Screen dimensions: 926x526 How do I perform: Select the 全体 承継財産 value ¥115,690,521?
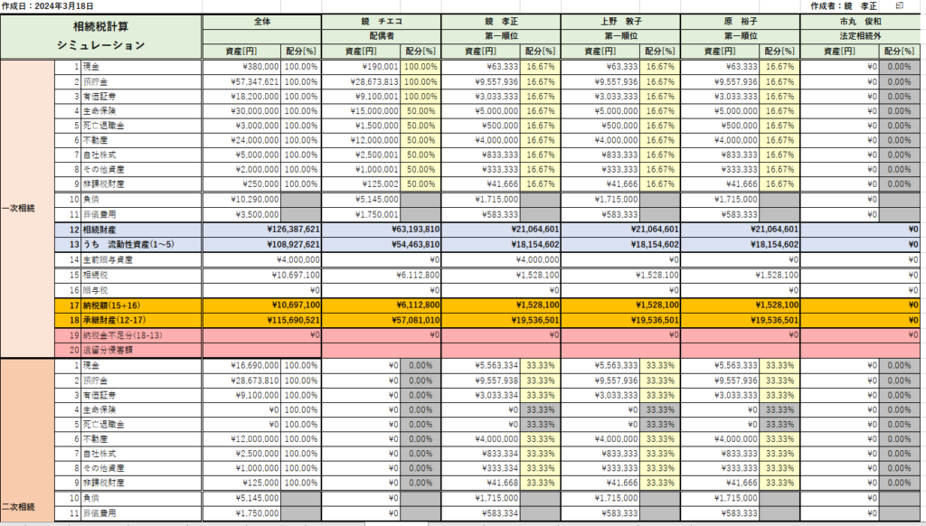pos(261,318)
